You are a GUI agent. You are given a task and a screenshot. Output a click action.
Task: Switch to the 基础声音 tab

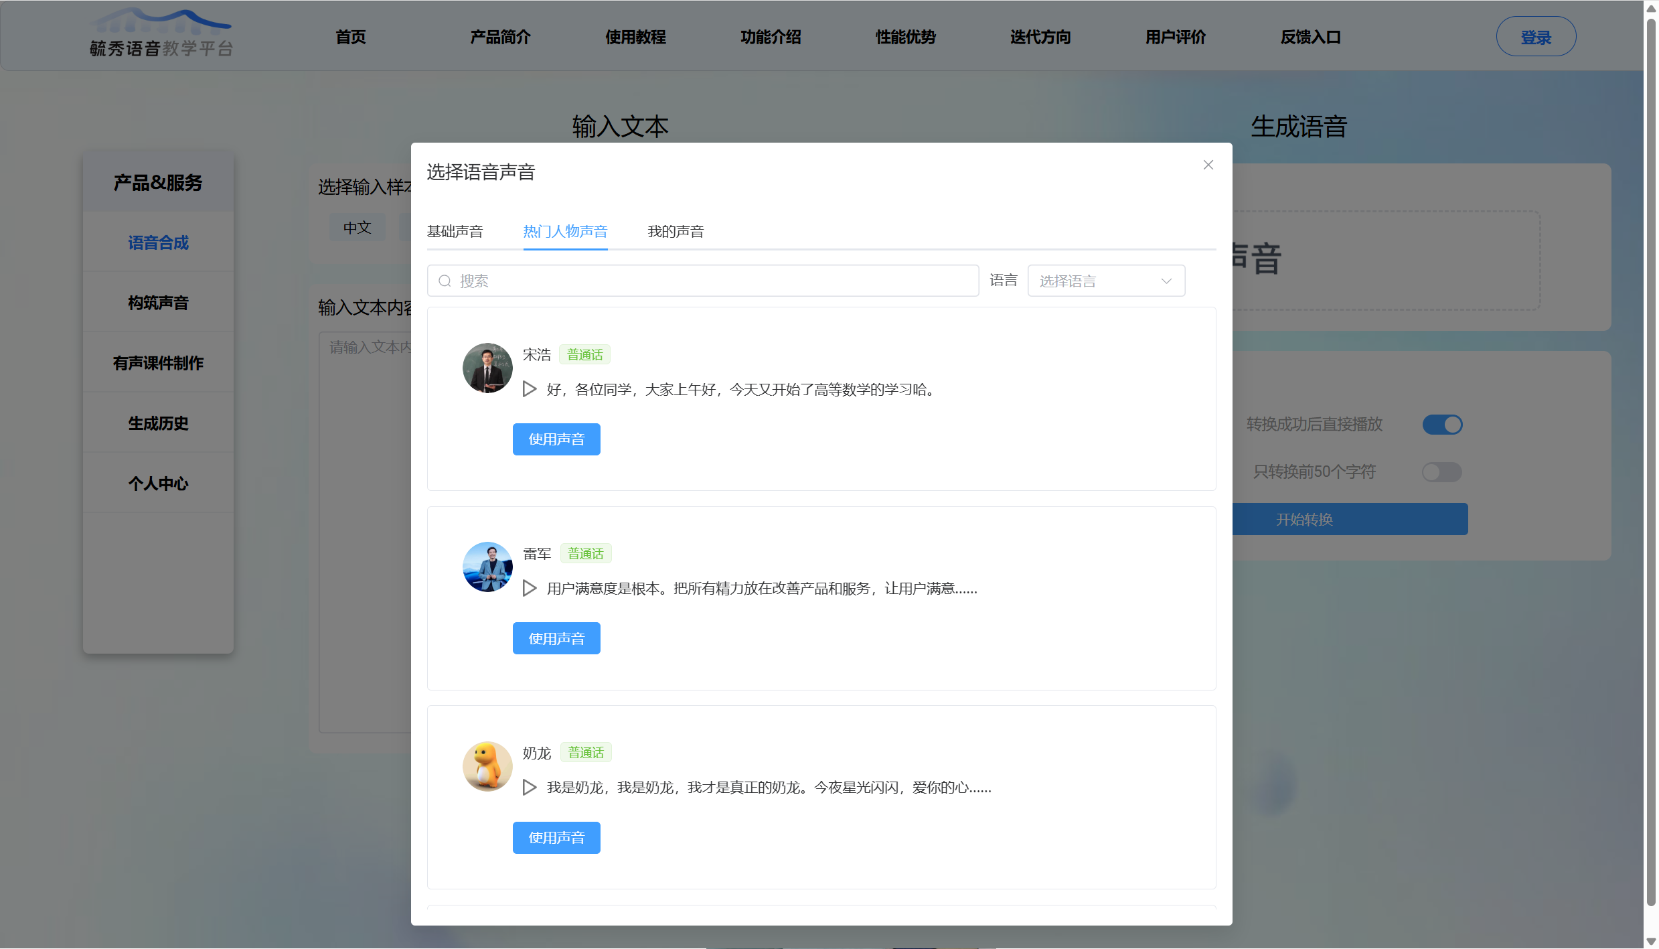(455, 231)
